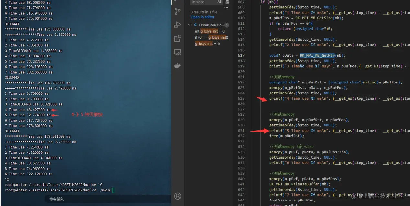Open the Remote Explorer view

pos(178,52)
